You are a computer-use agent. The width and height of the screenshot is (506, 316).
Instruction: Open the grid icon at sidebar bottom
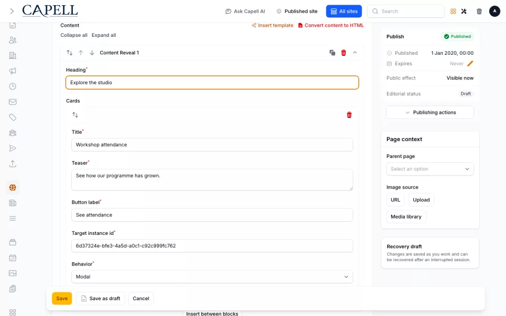(13, 312)
